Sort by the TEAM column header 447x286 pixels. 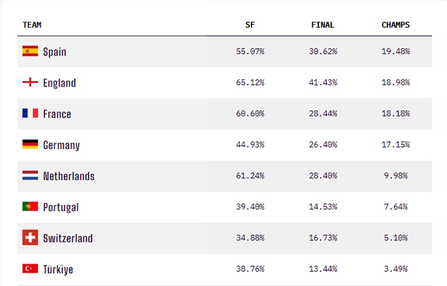[32, 25]
